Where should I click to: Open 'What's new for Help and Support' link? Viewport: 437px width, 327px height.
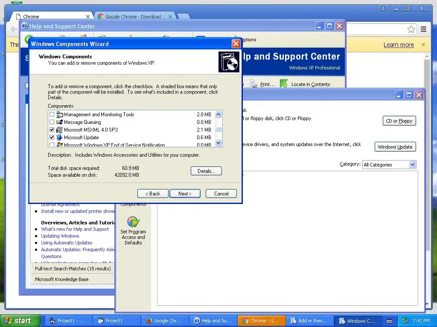coord(75,229)
